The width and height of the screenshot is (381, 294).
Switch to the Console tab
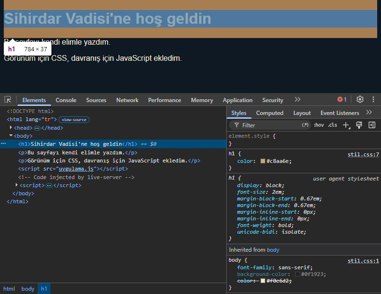[x=66, y=100]
